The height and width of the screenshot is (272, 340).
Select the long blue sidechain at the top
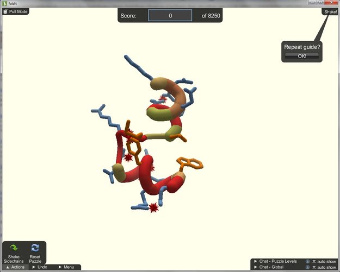pyautogui.click(x=138, y=67)
